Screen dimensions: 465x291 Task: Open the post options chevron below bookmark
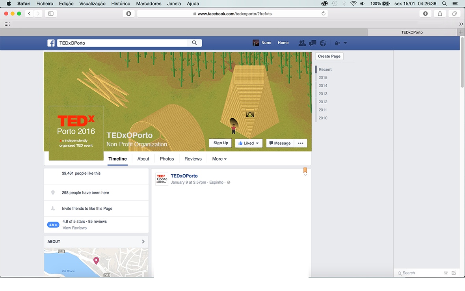click(x=305, y=175)
